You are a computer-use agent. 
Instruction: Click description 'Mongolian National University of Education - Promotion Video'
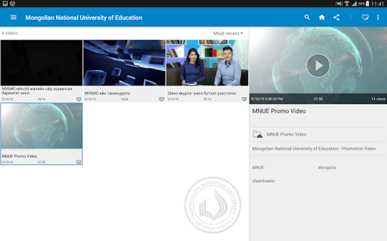click(314, 149)
